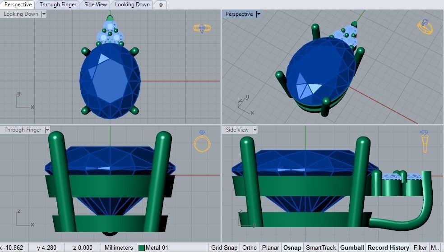Toggle Grid Snap in the status bar

224,248
